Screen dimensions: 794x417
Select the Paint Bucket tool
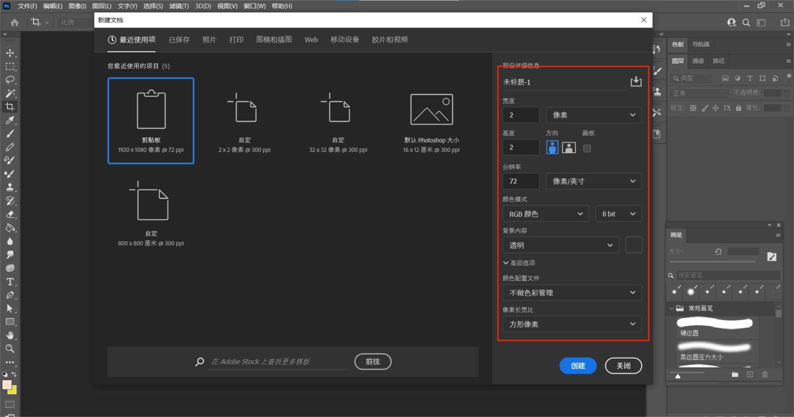[10, 228]
